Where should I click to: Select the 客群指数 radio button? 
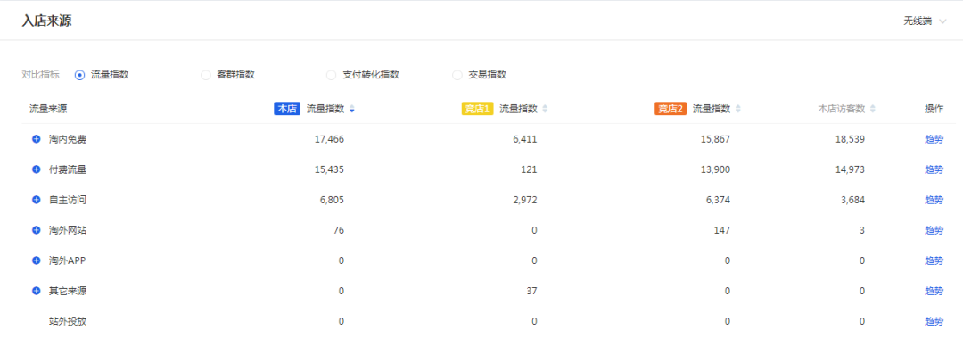(x=206, y=75)
